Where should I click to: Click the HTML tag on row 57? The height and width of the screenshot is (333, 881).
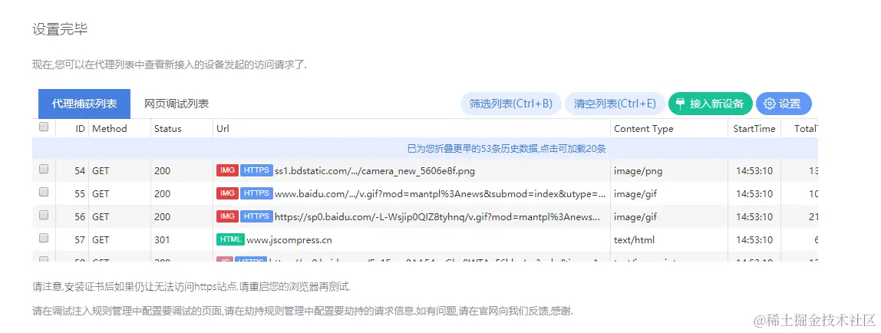coord(230,239)
